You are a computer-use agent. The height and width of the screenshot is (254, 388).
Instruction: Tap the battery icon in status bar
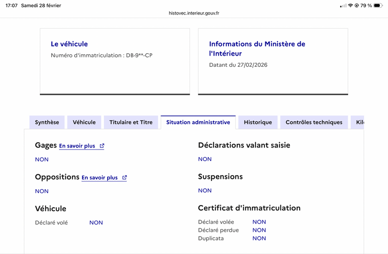[379, 5]
